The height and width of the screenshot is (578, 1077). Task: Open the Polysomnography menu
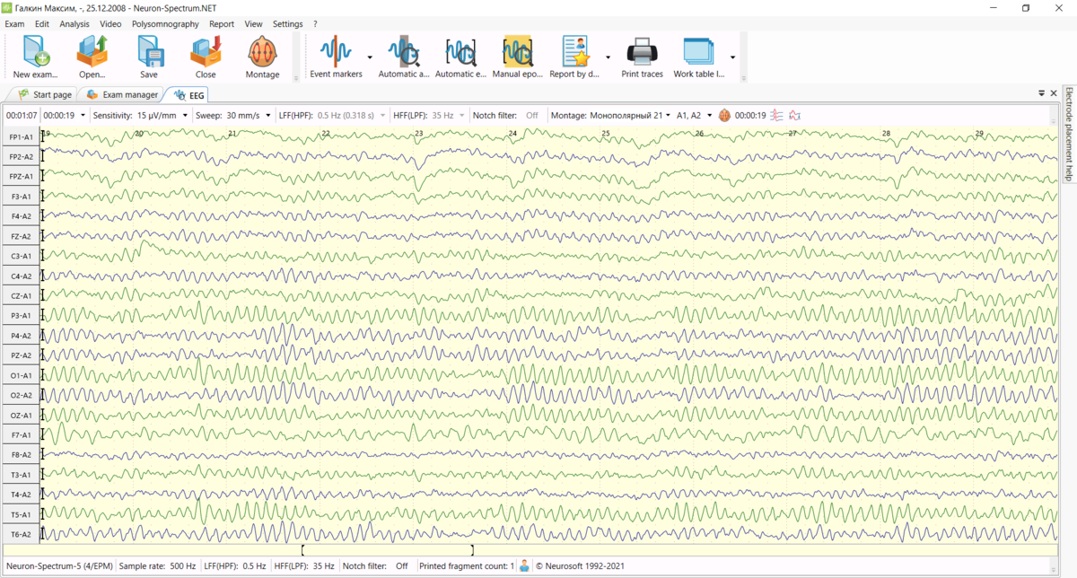pyautogui.click(x=167, y=24)
